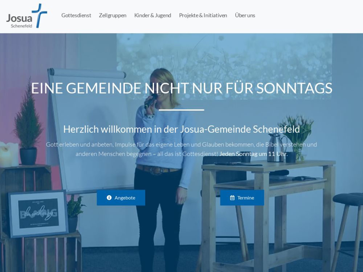Click the info circle icon beside Angebote
Viewport: 363px width, 272px height.
[109, 198]
